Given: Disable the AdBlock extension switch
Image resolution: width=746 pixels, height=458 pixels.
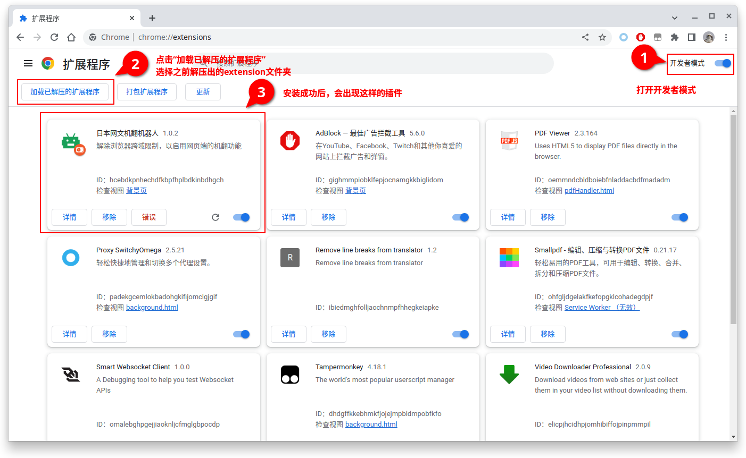Looking at the screenshot, I should click(461, 217).
